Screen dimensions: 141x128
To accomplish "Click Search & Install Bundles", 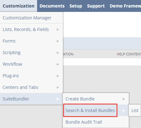I will coord(90,110).
